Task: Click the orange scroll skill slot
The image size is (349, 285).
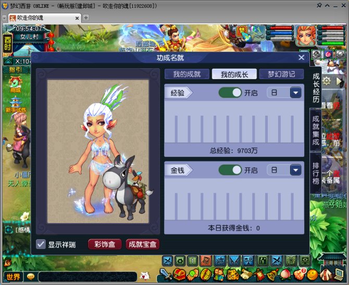Action: tap(206, 261)
